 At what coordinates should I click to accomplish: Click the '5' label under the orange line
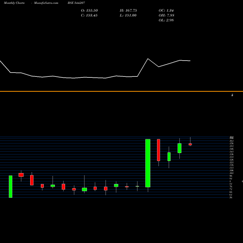(232, 95)
